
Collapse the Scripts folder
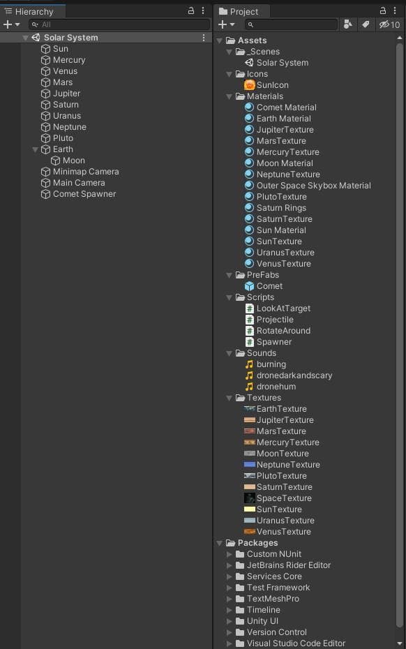click(230, 297)
